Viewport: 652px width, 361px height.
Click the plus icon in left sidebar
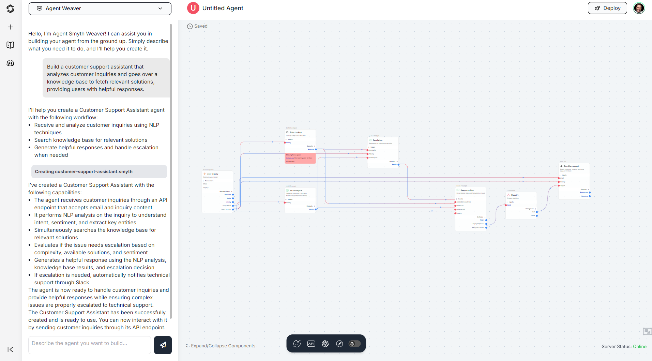click(10, 27)
